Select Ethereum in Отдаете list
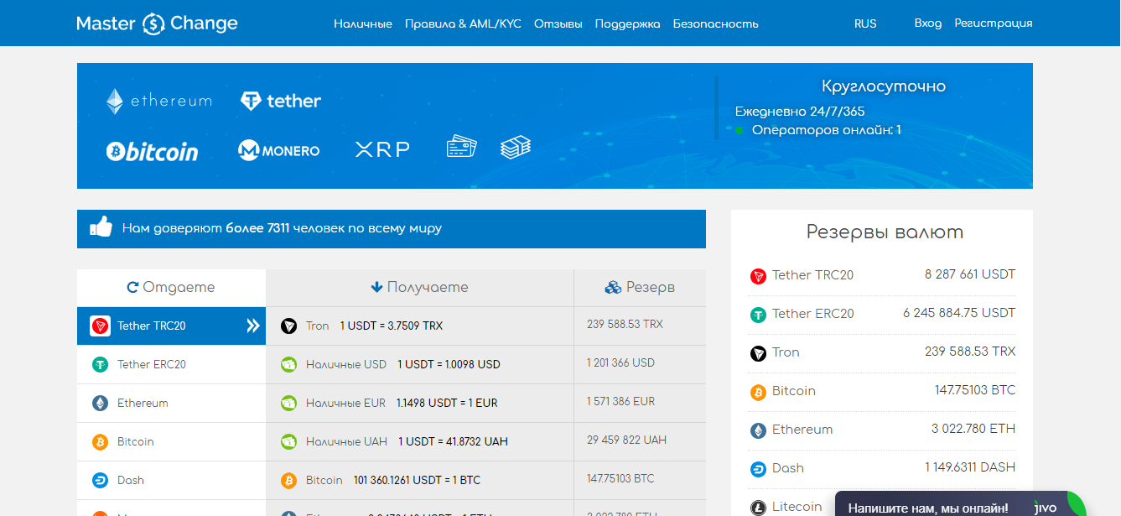Viewport: 1121px width, 516px height. point(171,403)
